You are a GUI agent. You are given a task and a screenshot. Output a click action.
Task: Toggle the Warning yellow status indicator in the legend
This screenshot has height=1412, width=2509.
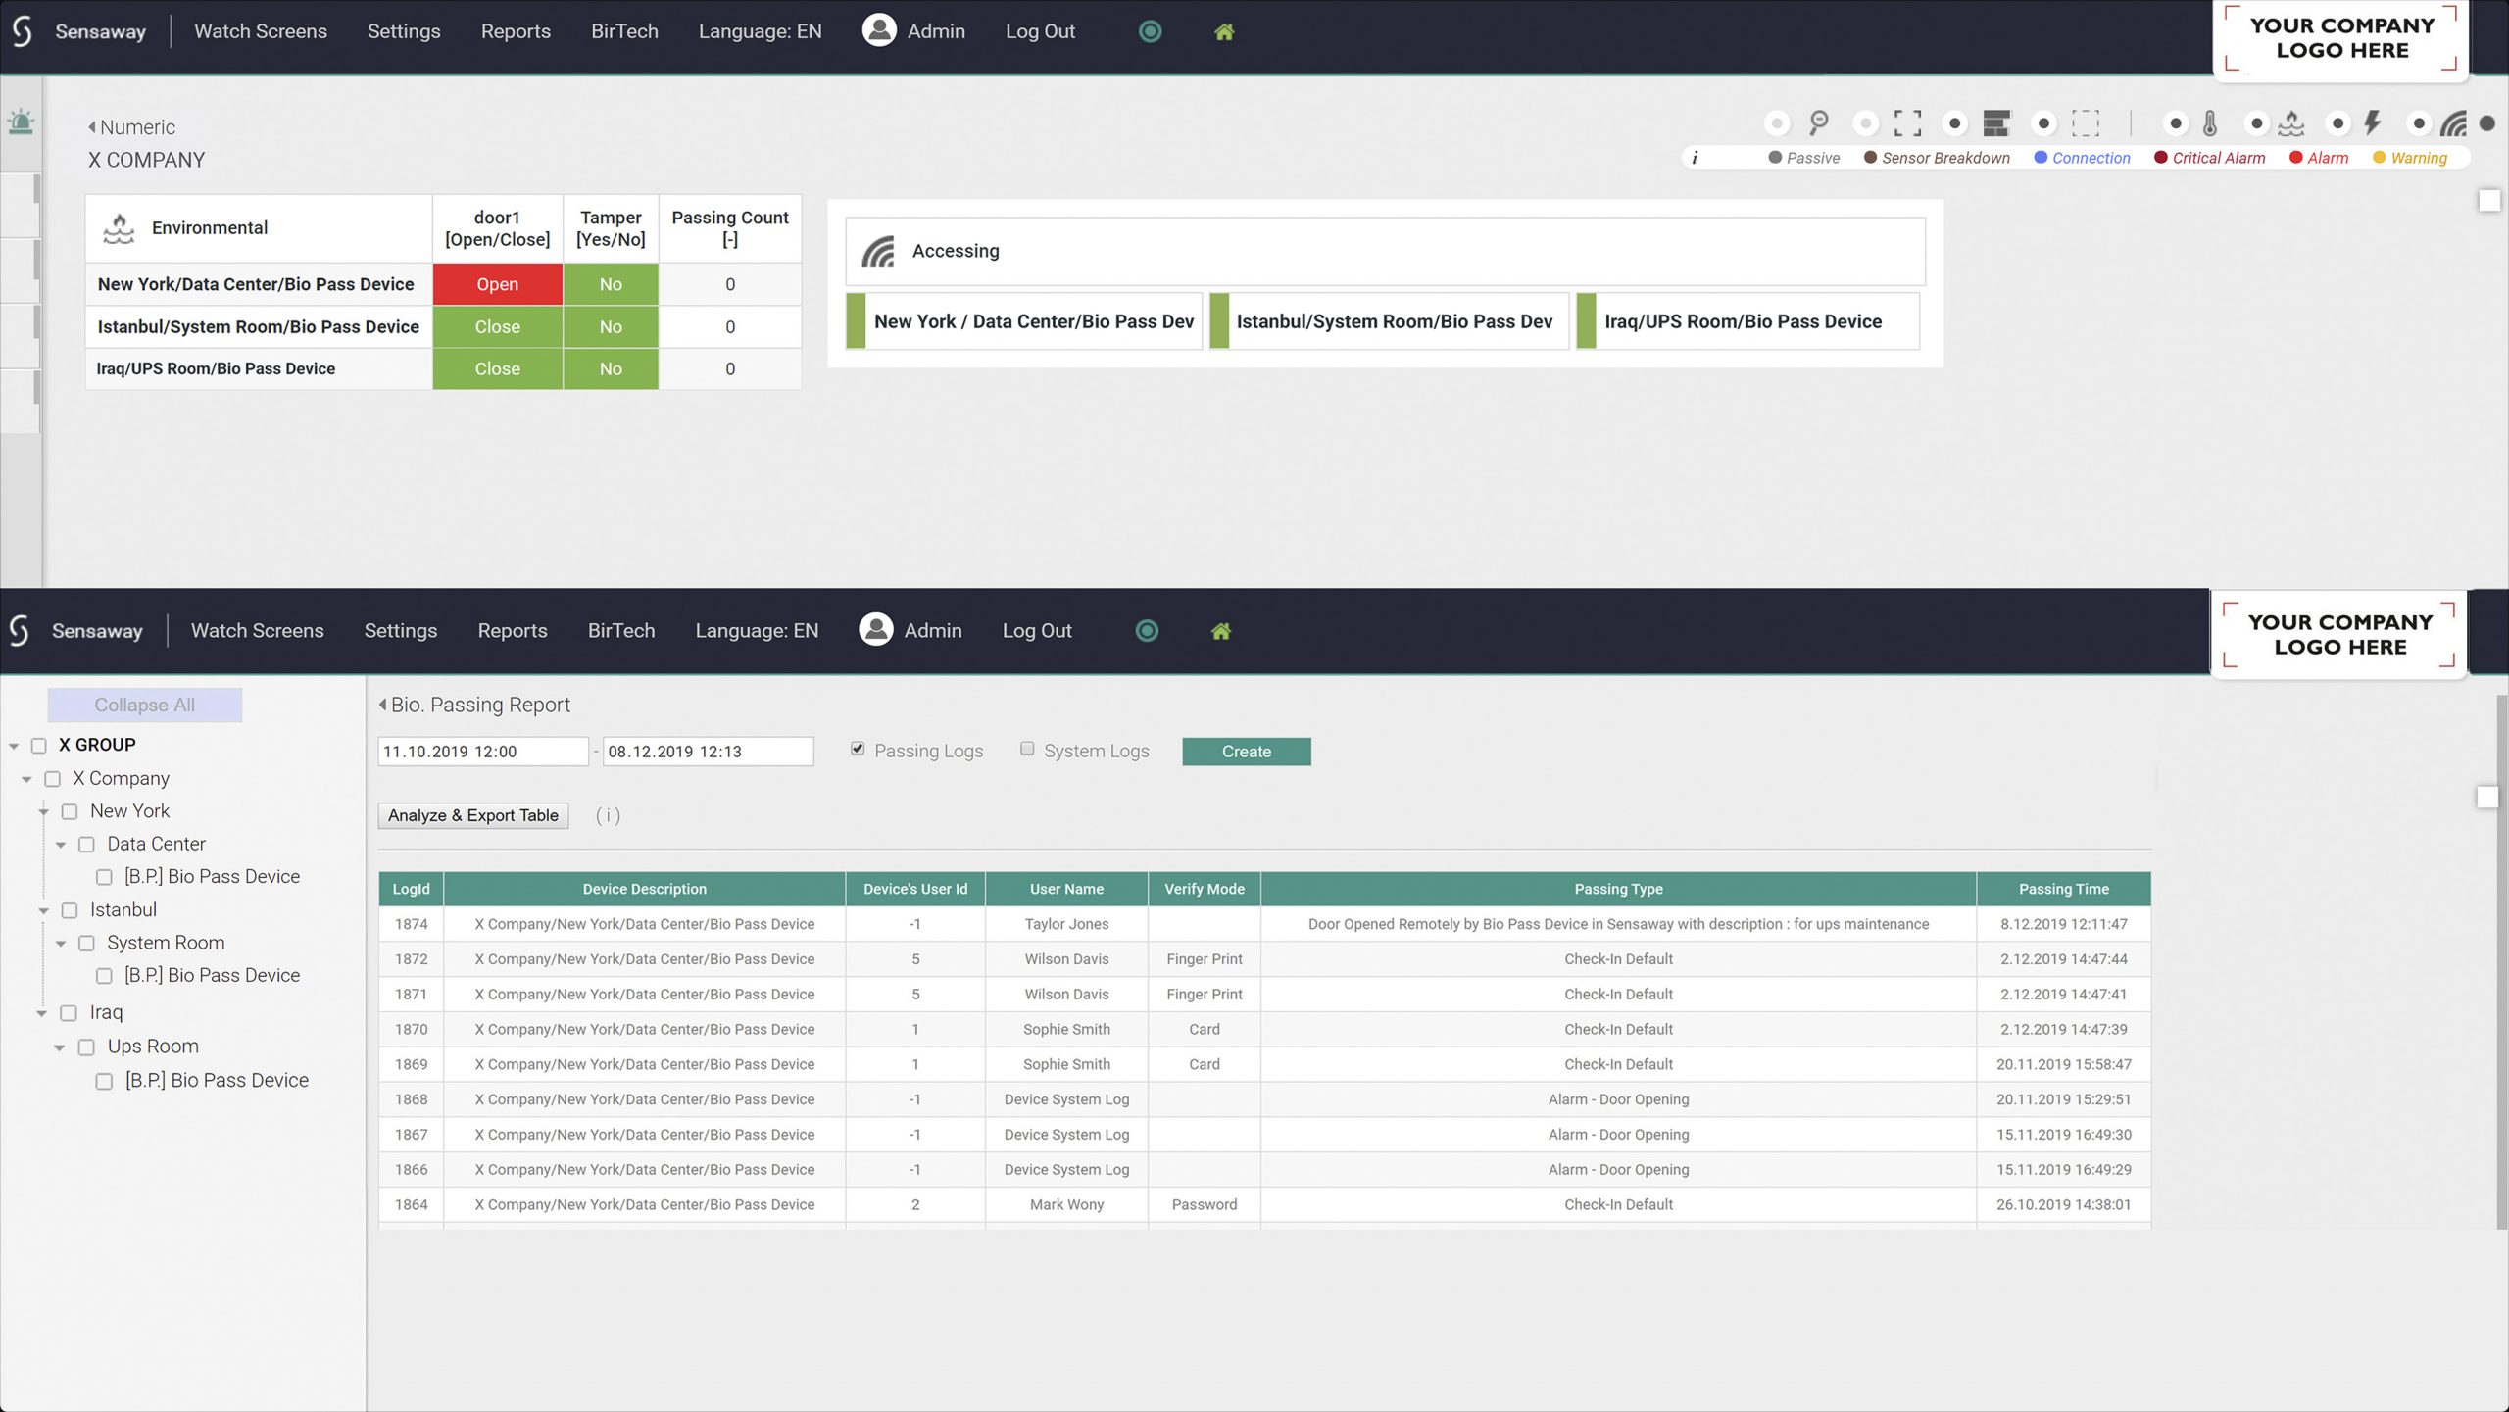click(2380, 158)
